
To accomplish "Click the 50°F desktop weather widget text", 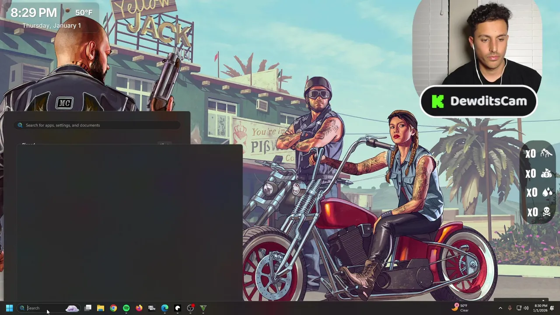I will point(84,13).
